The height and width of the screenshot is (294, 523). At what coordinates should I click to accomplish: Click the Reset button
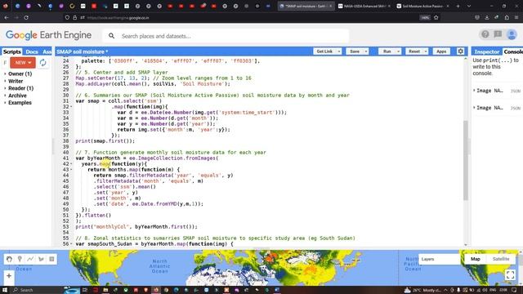(414, 51)
